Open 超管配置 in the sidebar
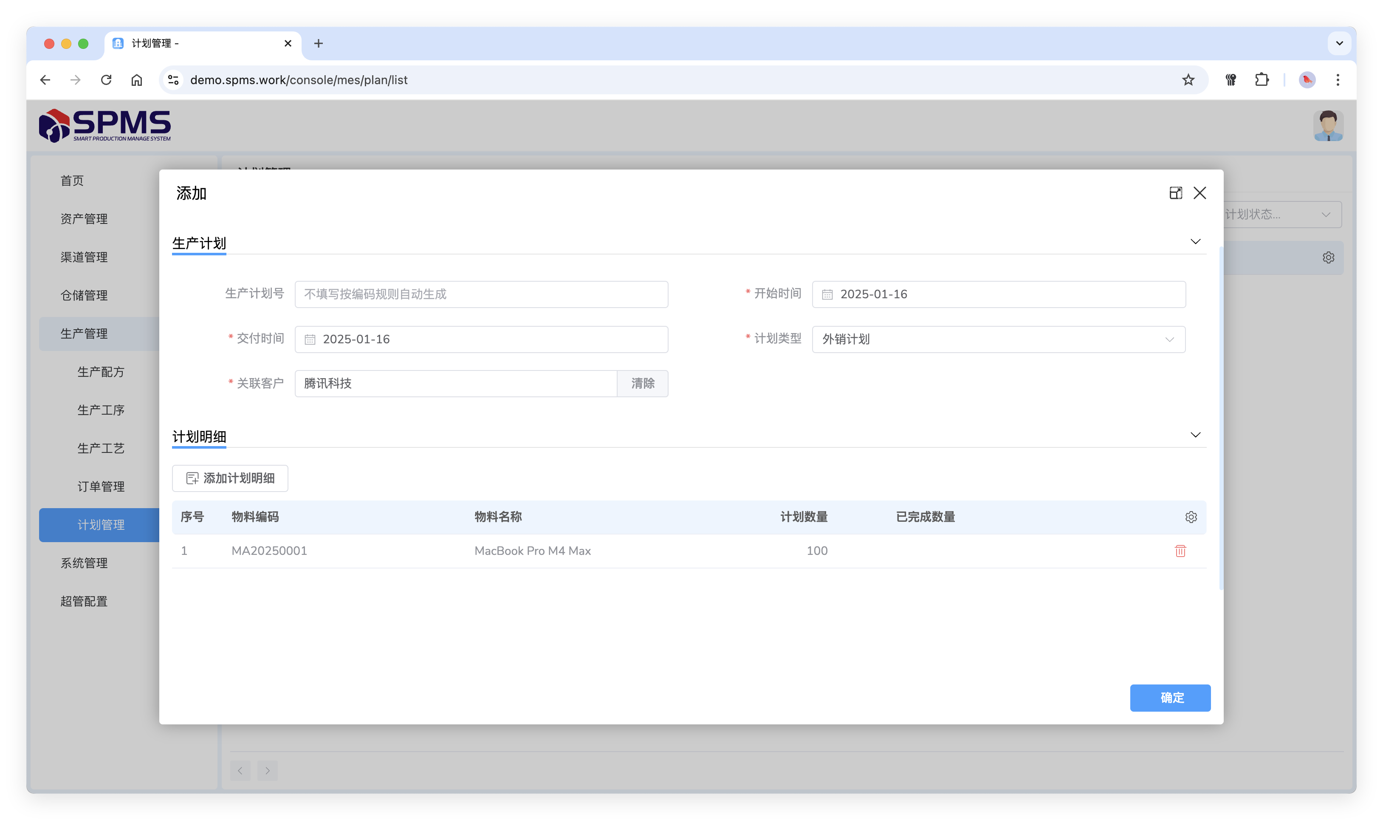Viewport: 1383px width, 820px height. pyautogui.click(x=84, y=601)
